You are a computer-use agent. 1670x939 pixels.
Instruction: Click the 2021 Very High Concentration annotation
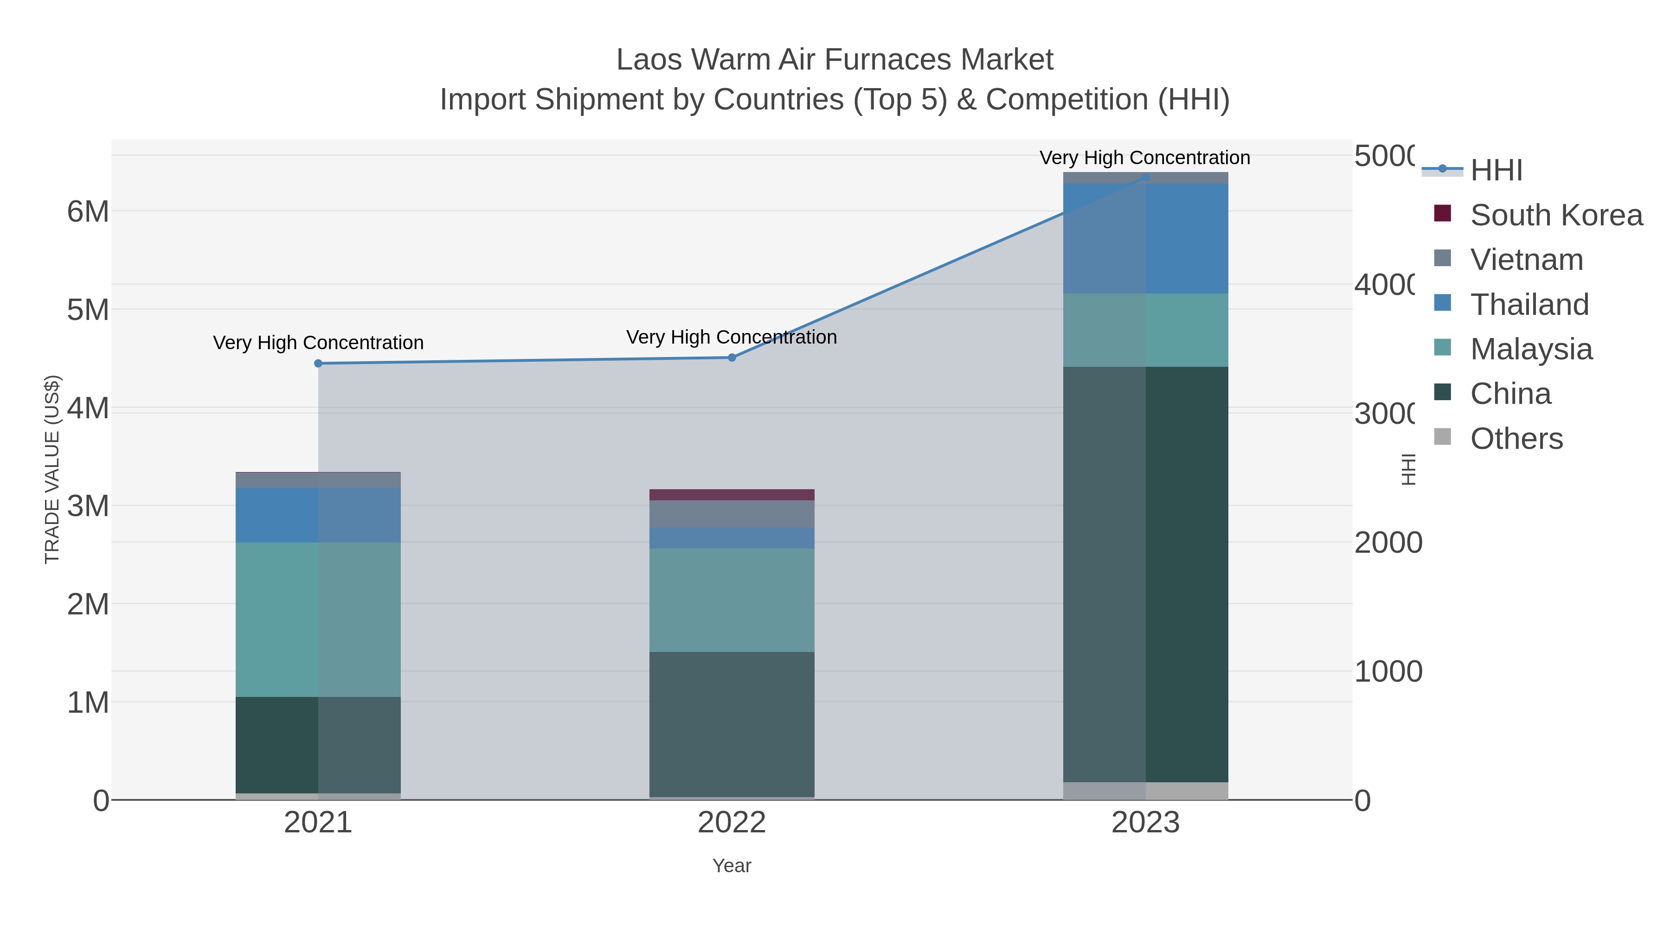click(x=318, y=343)
